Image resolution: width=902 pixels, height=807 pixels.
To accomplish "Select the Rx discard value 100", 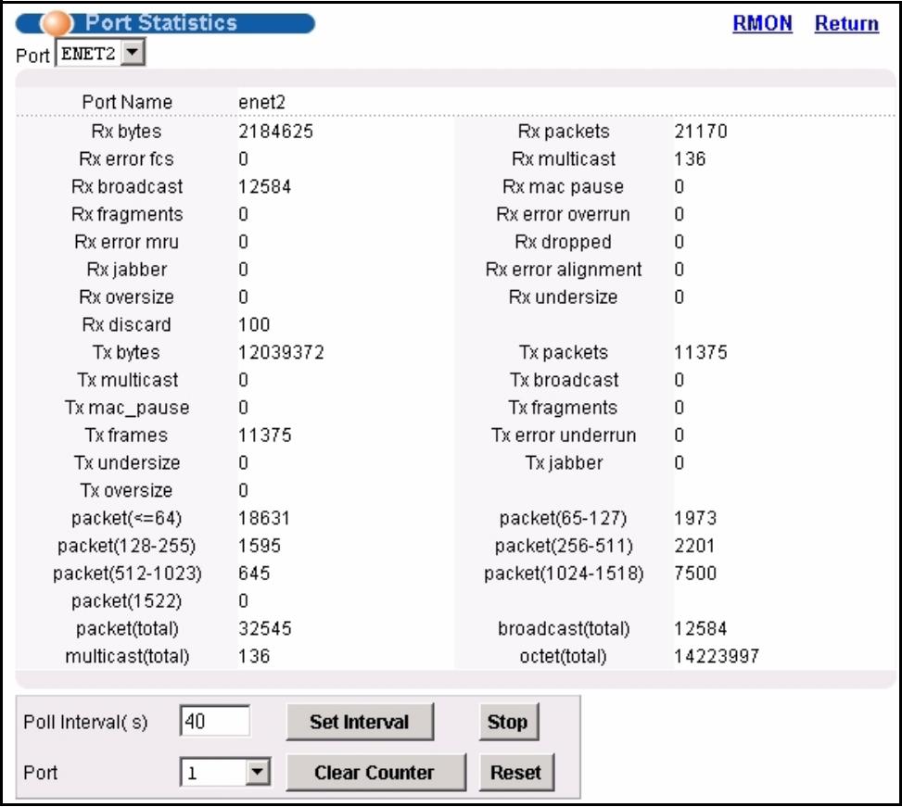I will 254,325.
